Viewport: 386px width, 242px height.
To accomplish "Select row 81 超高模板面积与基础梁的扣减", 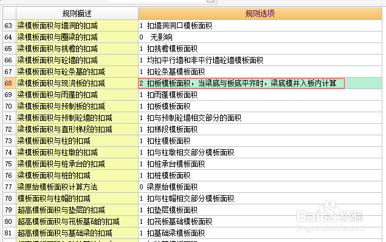I will coord(77,233).
